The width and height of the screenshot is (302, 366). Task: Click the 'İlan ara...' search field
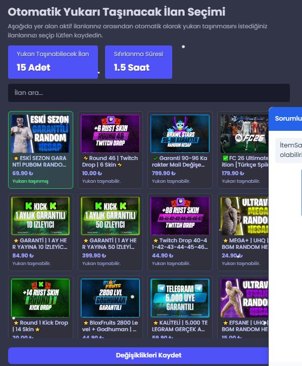tap(149, 93)
